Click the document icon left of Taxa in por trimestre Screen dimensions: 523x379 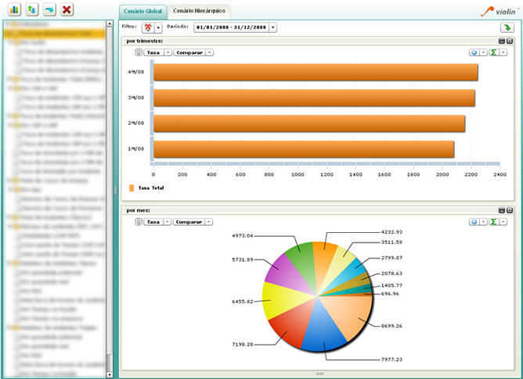[139, 52]
